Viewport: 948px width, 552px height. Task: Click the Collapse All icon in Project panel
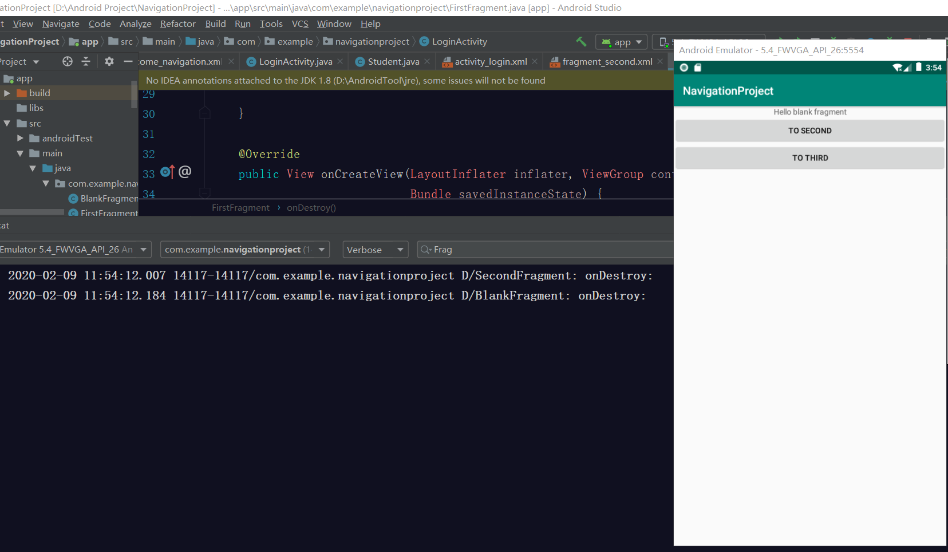pos(86,61)
